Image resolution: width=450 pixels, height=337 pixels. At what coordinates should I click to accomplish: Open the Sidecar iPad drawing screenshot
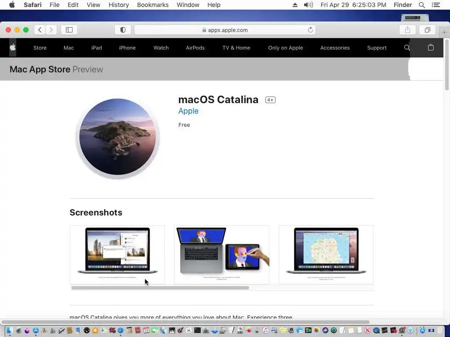coord(221,255)
